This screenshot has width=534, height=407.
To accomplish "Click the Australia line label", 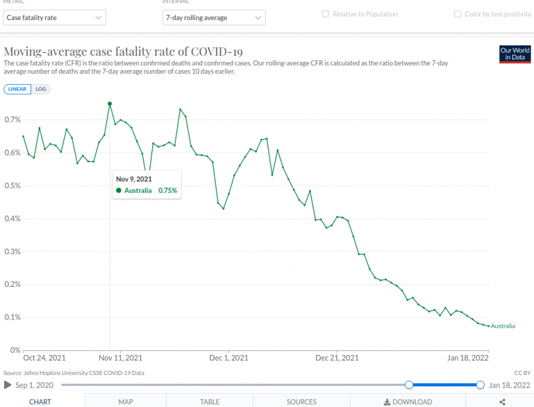I will coord(503,326).
